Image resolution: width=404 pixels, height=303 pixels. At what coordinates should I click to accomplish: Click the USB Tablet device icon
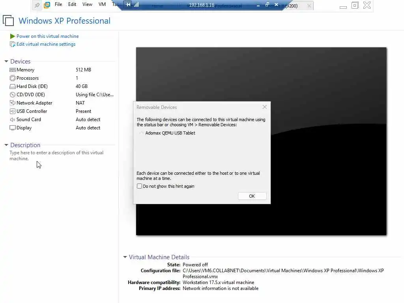point(141,133)
